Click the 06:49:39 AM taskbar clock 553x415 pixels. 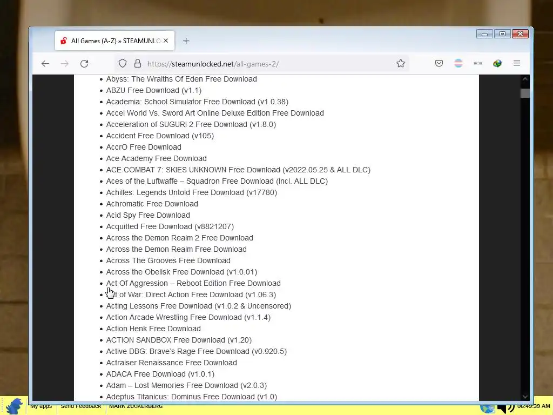[534, 406]
